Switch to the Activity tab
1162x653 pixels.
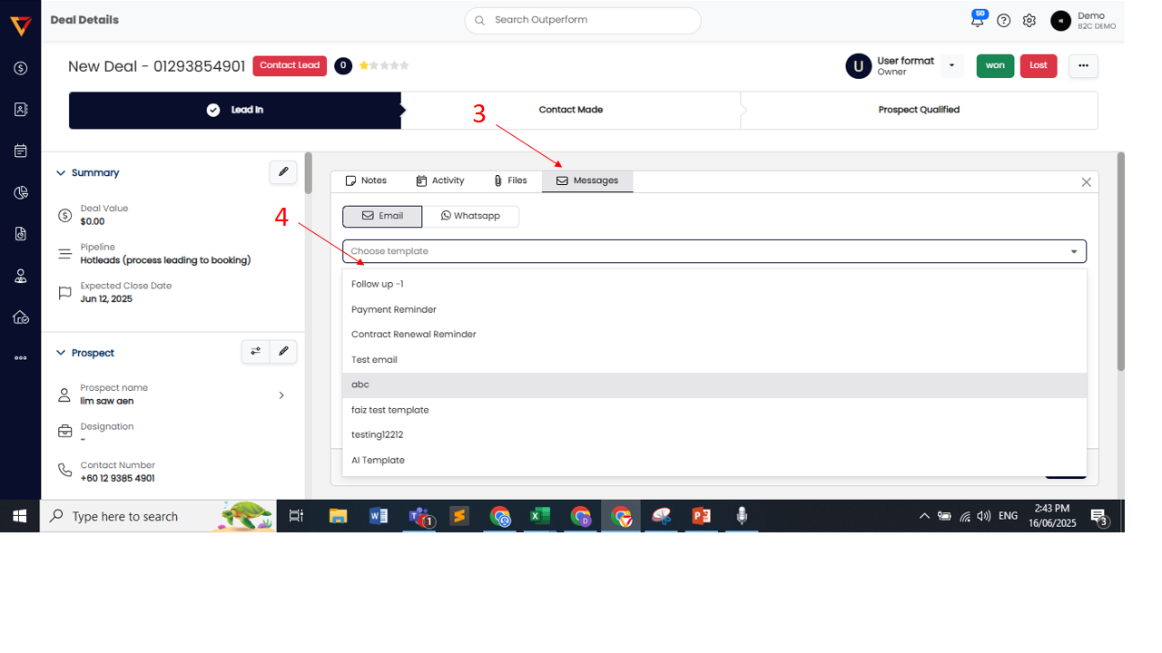pos(440,181)
